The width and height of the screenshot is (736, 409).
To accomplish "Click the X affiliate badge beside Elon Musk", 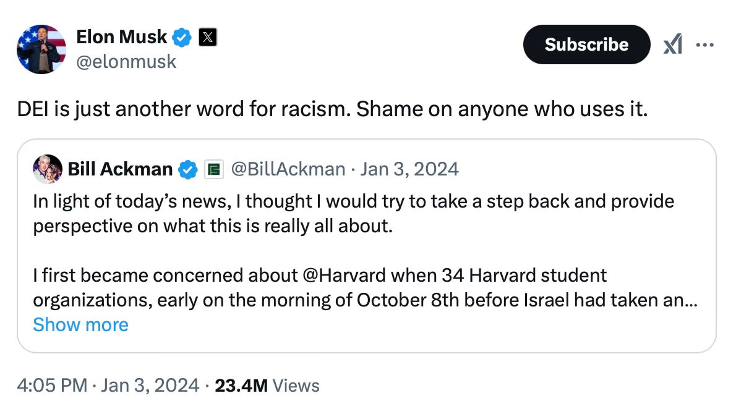I will pos(207,37).
